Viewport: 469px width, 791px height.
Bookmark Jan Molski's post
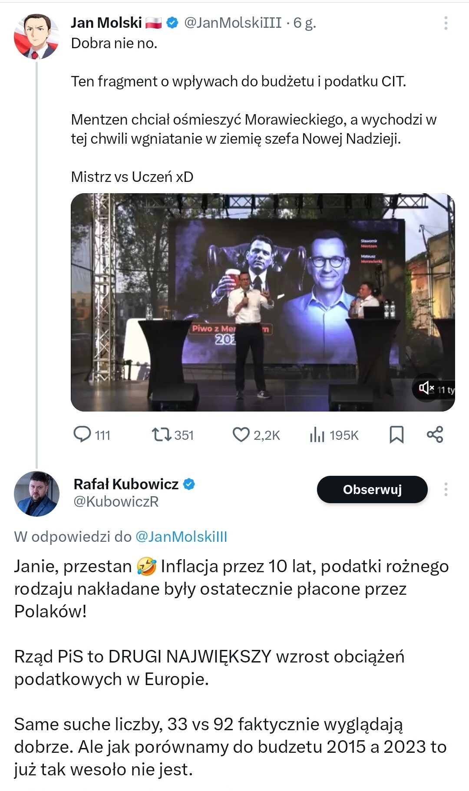point(396,434)
